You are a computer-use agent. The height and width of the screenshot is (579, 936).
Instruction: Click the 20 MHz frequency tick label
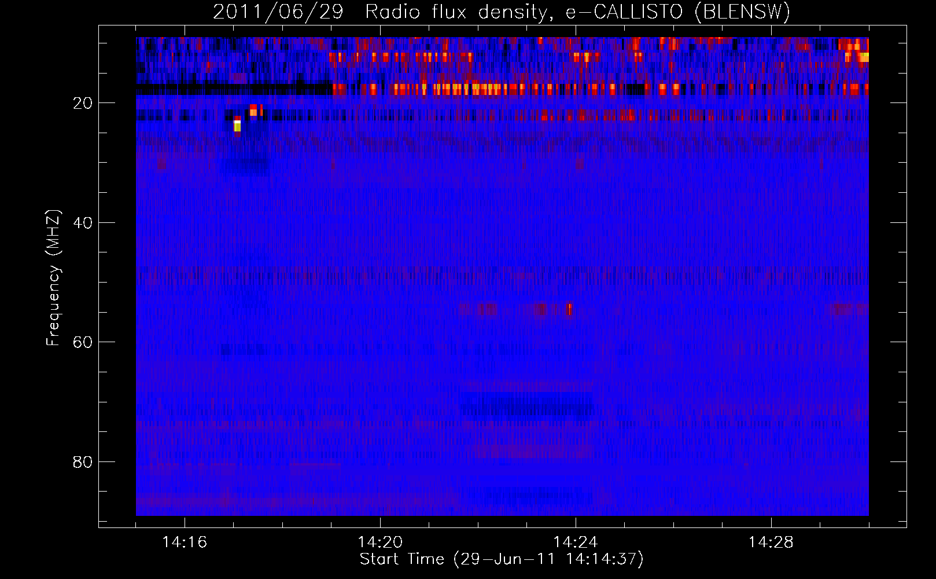(x=83, y=103)
